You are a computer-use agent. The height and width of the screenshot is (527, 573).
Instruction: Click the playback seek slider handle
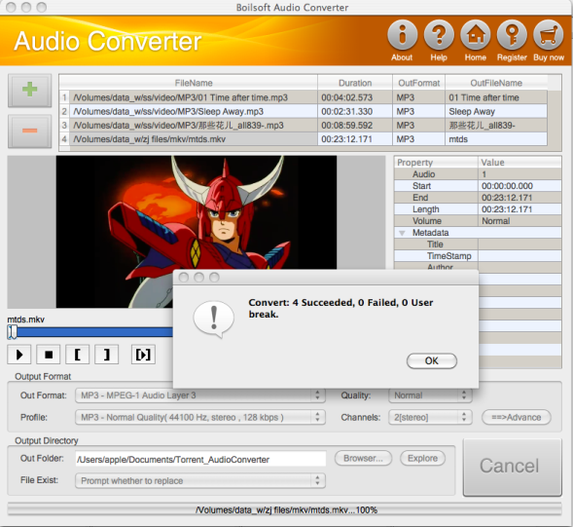point(13,331)
